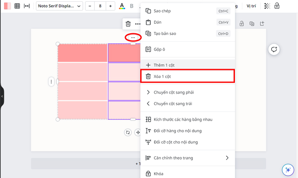The image size is (298, 178).
Task: Open the table cell spacing icon
Action: tap(27, 6)
